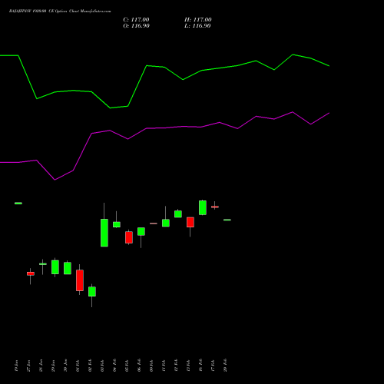This screenshot has width=384, height=384.
Task: Click the green candle for 06 Feb
Action: 141,231
